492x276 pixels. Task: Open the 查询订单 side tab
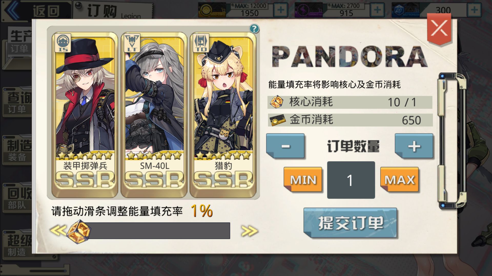click(x=17, y=102)
